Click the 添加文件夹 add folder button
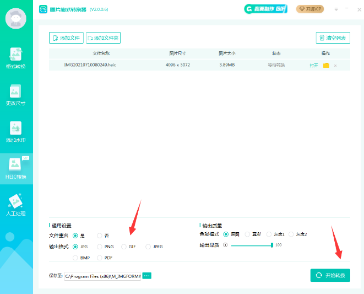The height and width of the screenshot is (294, 364). 104,38
